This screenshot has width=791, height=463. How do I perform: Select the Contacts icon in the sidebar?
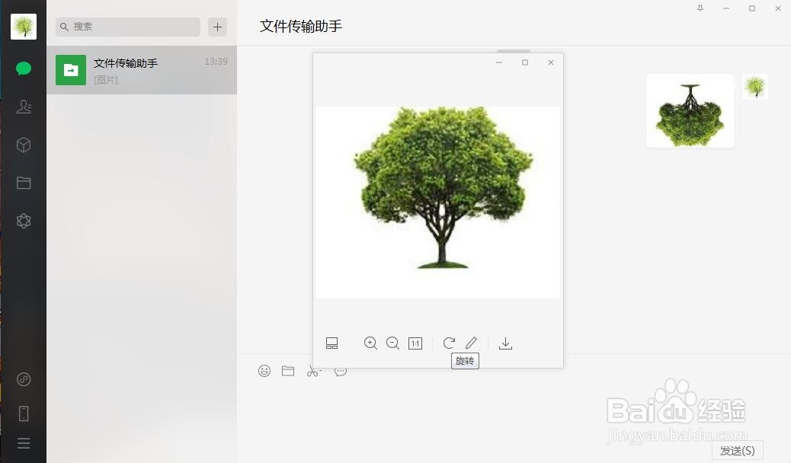coord(24,107)
